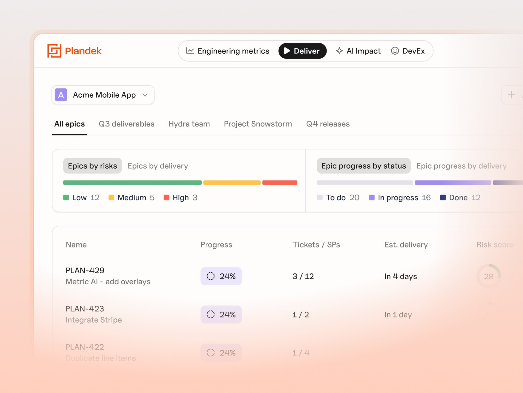Click the Low legend green square

point(66,197)
